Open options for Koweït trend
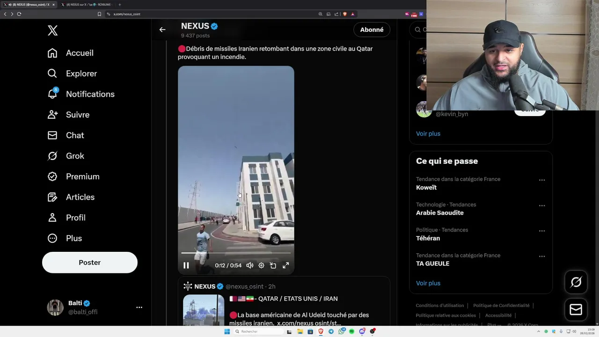The image size is (599, 337). pyautogui.click(x=542, y=180)
